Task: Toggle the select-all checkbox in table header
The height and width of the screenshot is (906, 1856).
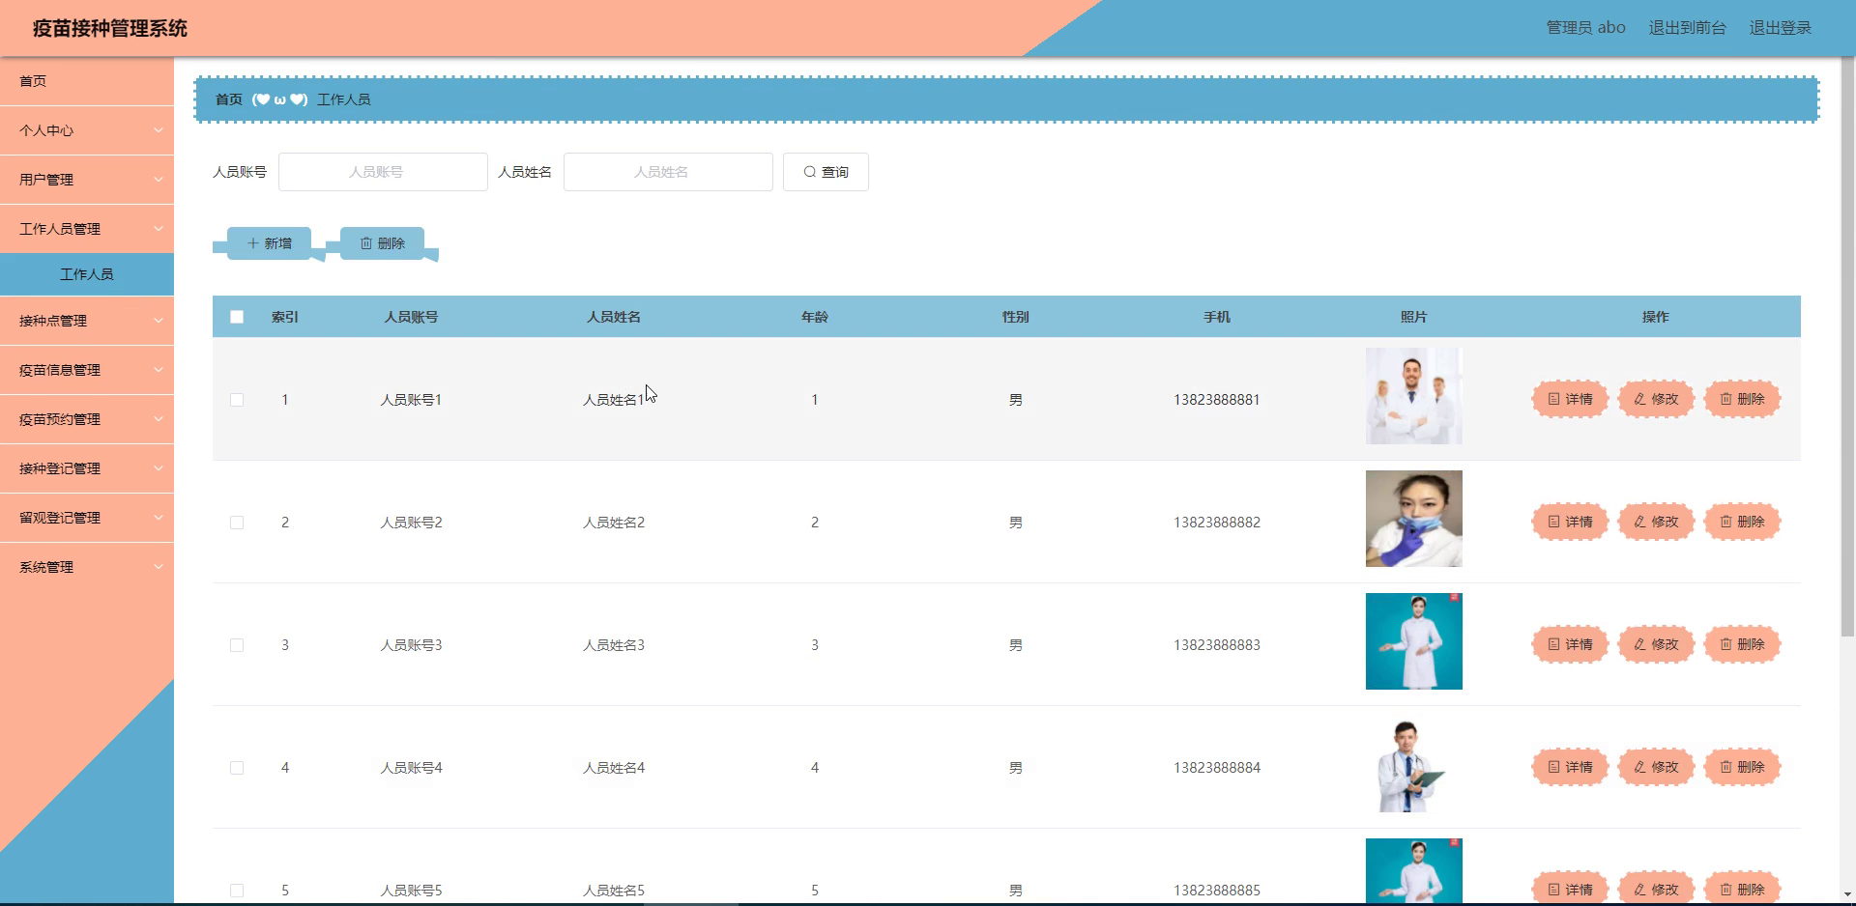Action: coord(237,317)
